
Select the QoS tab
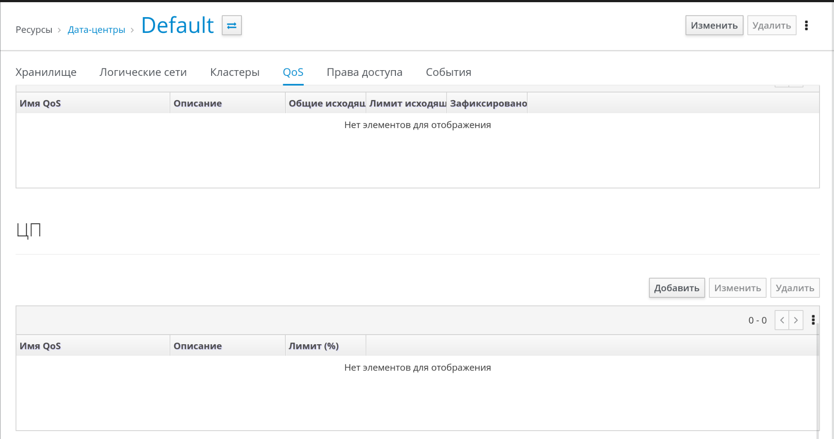293,72
